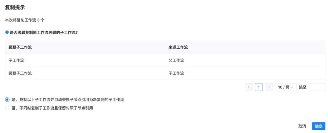The height and width of the screenshot is (133, 328).
Task: Select the 否 no cascade copy radio option
Action: [7, 108]
